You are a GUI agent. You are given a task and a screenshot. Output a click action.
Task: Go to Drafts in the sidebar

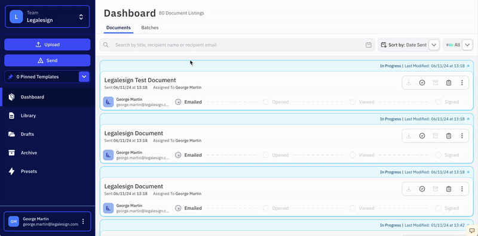(x=47, y=134)
